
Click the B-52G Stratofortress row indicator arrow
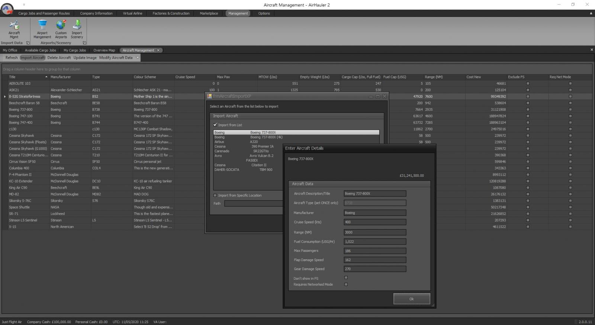[x=5, y=97]
